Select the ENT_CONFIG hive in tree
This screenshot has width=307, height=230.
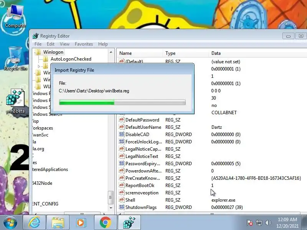pos(45,204)
